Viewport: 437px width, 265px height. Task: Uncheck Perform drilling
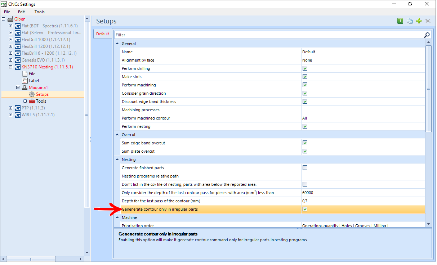click(305, 68)
